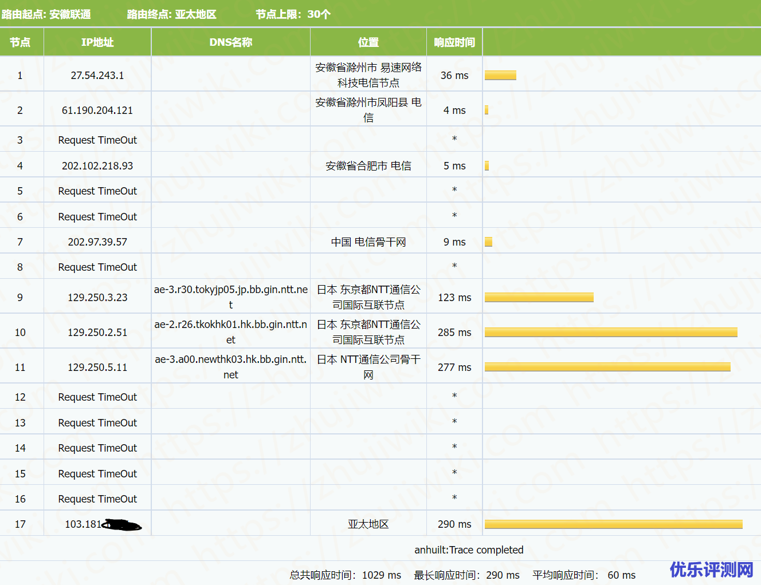Click the anhuilt:Trace completed status text
Image resolution: width=761 pixels, height=585 pixels.
(x=469, y=550)
